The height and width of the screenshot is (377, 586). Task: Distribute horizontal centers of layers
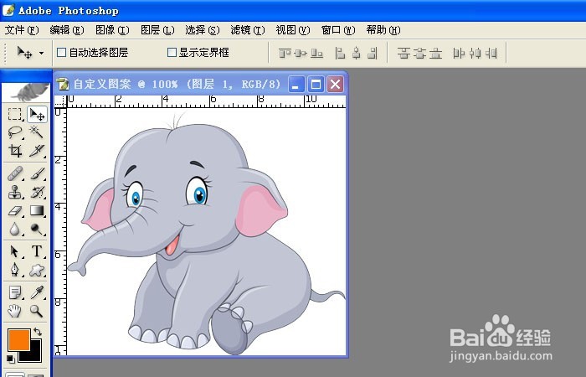[x=475, y=54]
